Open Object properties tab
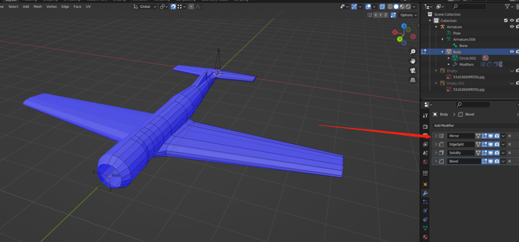Image resolution: width=519 pixels, height=242 pixels. pos(426,184)
